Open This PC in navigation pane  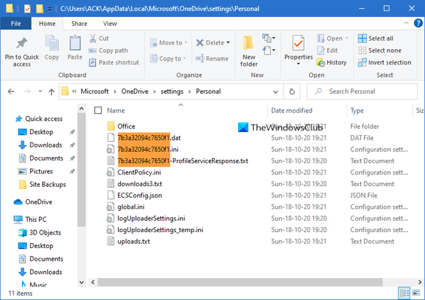tap(35, 219)
